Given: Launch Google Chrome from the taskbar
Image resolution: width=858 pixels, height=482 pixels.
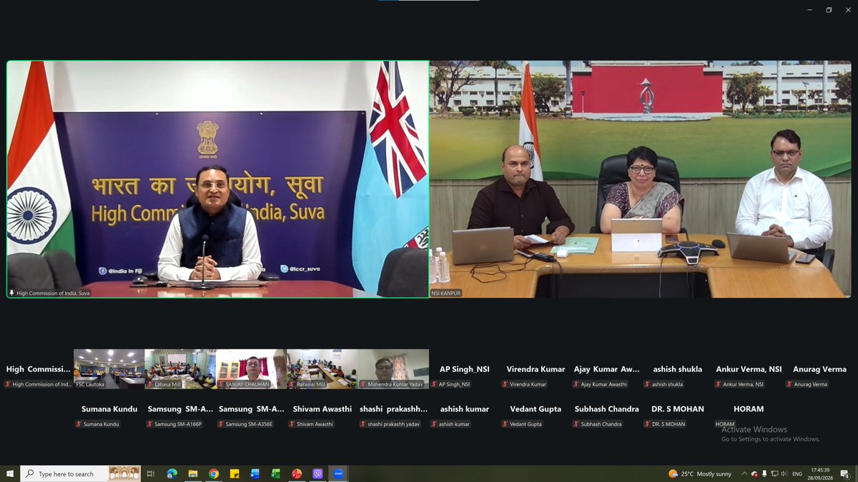Looking at the screenshot, I should pos(213,473).
